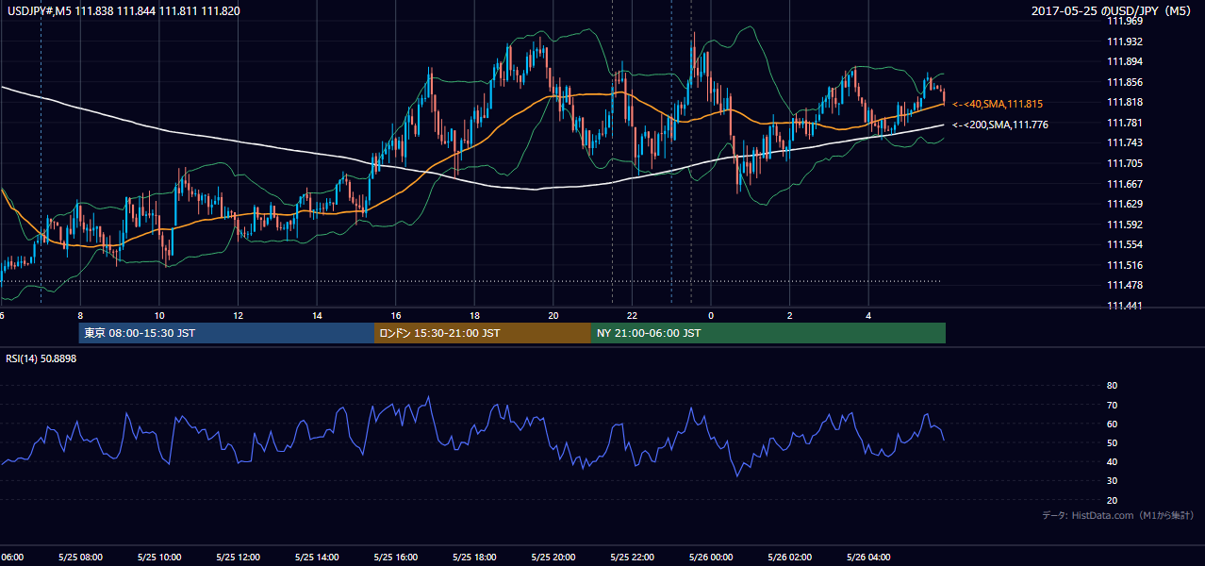Click the 5/25 12:00 date label
This screenshot has width=1205, height=566.
point(238,557)
